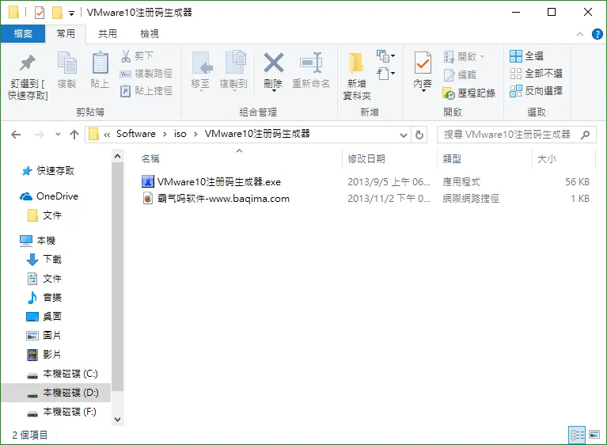The height and width of the screenshot is (445, 607).
Task: Click the up-one-level arrow icon
Action: pos(74,135)
